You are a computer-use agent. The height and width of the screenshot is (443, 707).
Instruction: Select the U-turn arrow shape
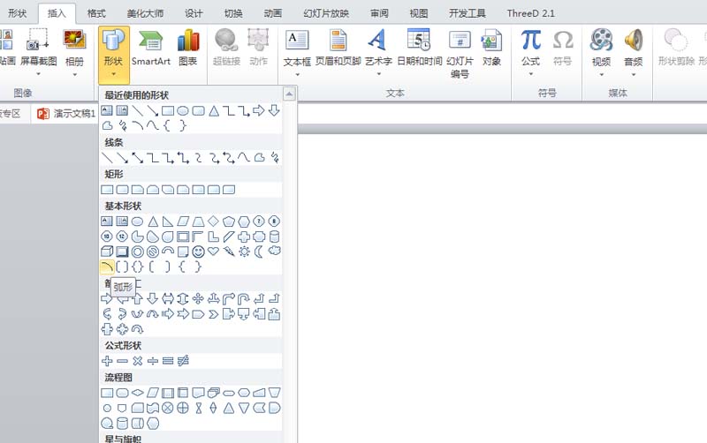click(244, 298)
